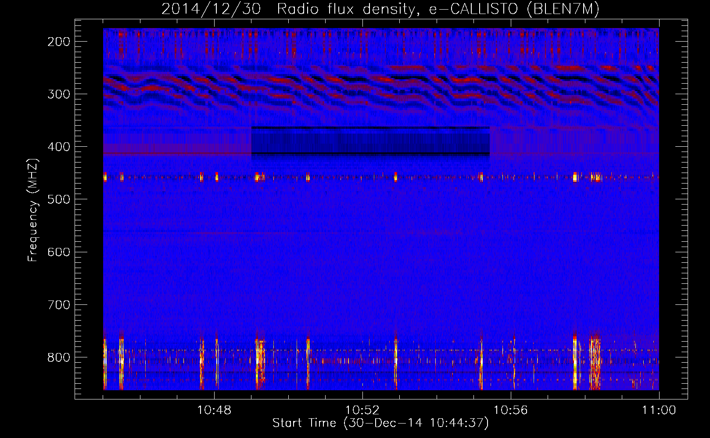Screen dimensions: 710x438
Task: Click the 500 frequency tick label
Action: click(59, 199)
